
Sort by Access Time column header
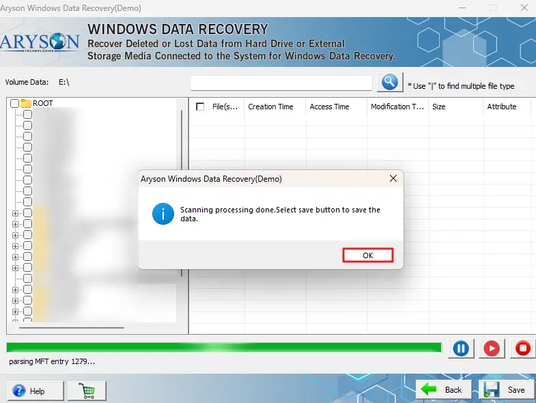pyautogui.click(x=337, y=107)
